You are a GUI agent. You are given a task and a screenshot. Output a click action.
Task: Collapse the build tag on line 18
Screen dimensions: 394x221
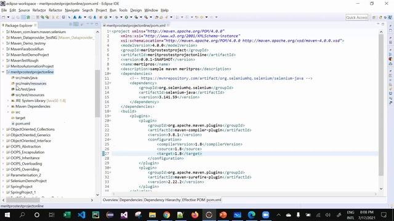point(110,111)
